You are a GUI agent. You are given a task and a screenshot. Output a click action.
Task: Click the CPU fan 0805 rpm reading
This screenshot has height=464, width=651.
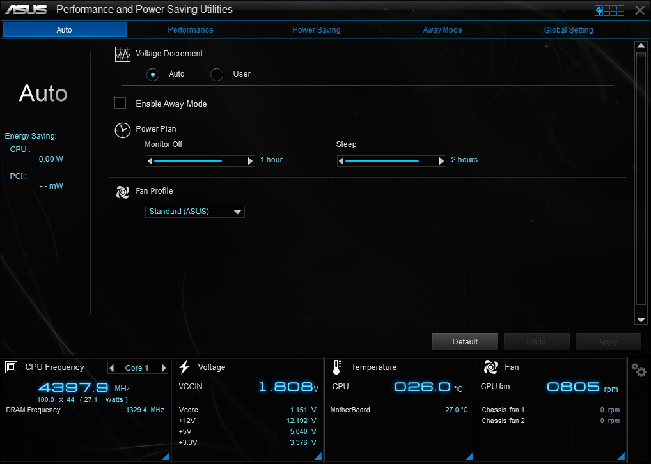tap(583, 387)
